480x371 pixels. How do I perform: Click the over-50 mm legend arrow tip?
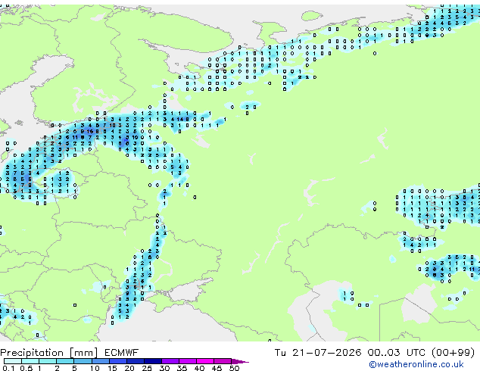pyautogui.click(x=240, y=361)
